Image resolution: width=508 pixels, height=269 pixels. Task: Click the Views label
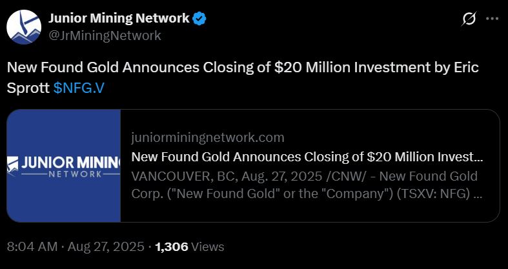[208, 246]
